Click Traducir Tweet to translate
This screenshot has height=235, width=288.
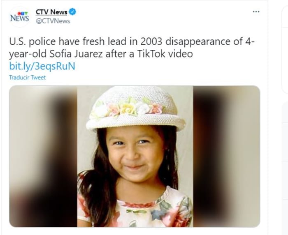(x=28, y=77)
